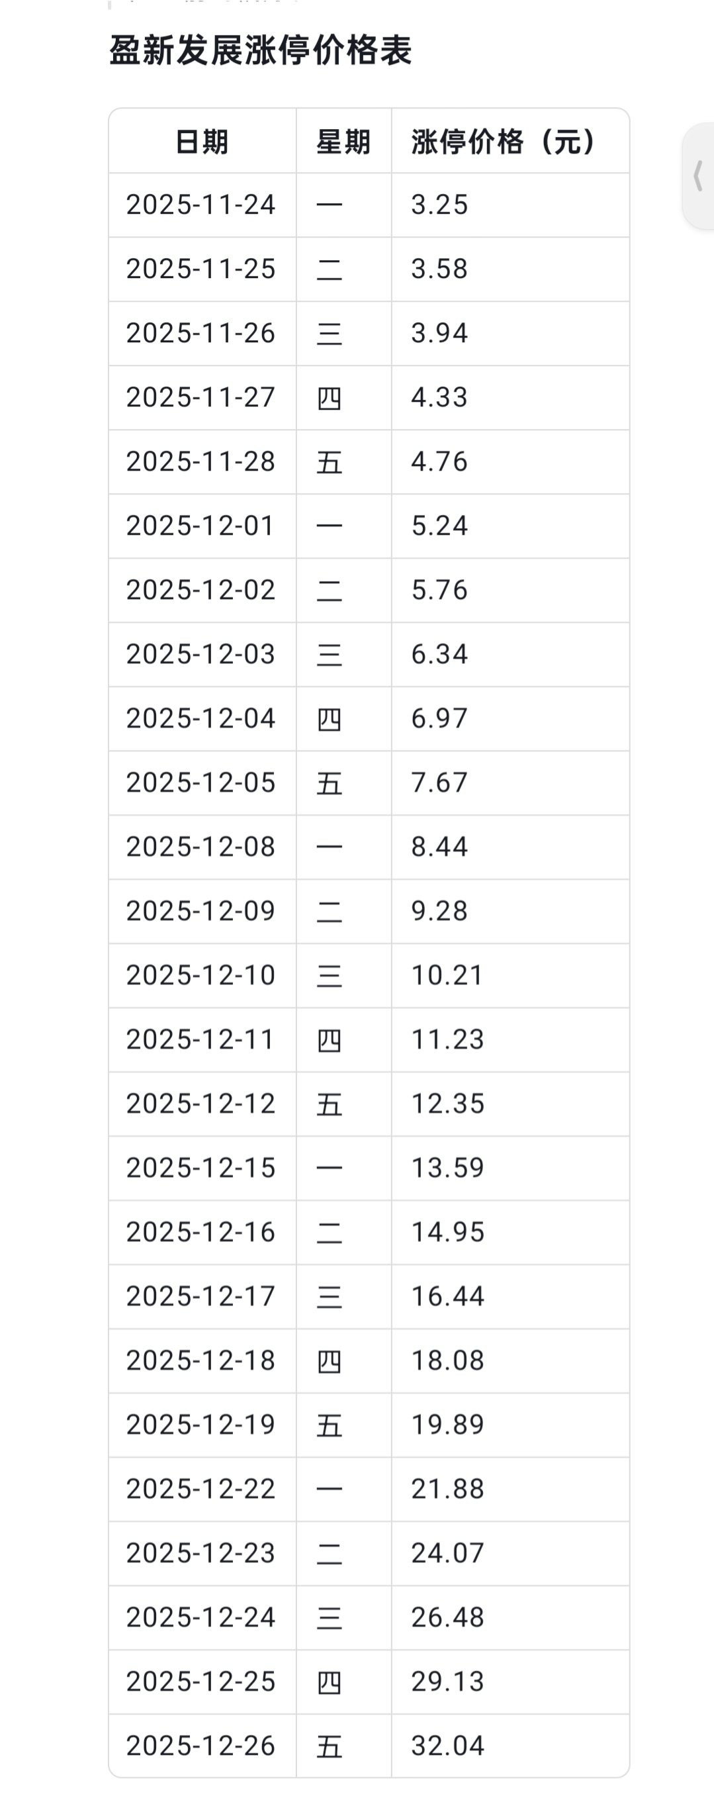This screenshot has width=714, height=1802.
Task: Select the 2025-12-23 date cell
Action: coord(201,1553)
